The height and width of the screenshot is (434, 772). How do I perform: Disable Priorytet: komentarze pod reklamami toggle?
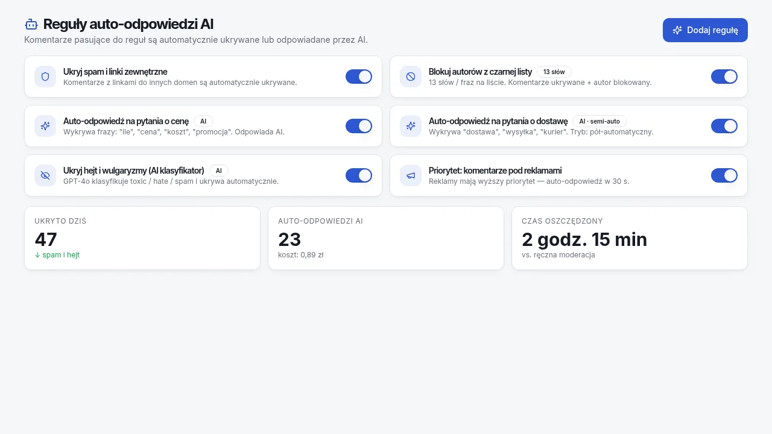point(724,175)
